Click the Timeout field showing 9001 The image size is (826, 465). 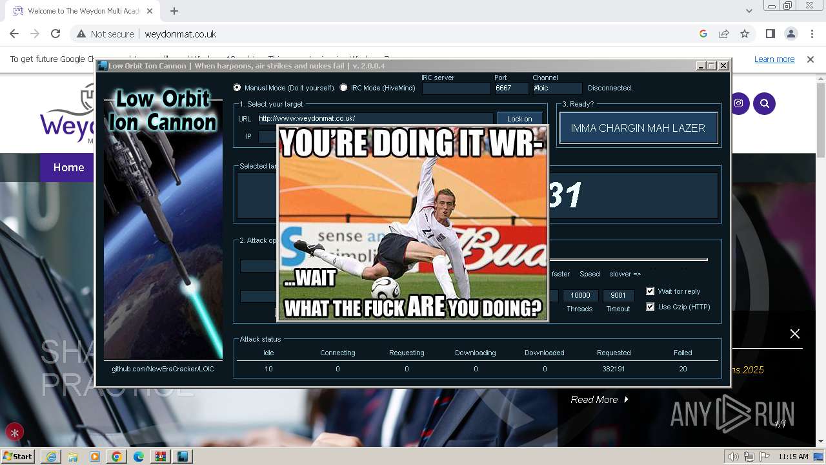pyautogui.click(x=618, y=295)
